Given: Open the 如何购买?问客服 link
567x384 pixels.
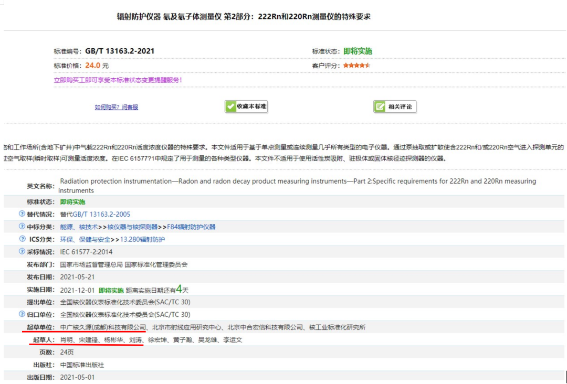Looking at the screenshot, I should pyautogui.click(x=117, y=107).
